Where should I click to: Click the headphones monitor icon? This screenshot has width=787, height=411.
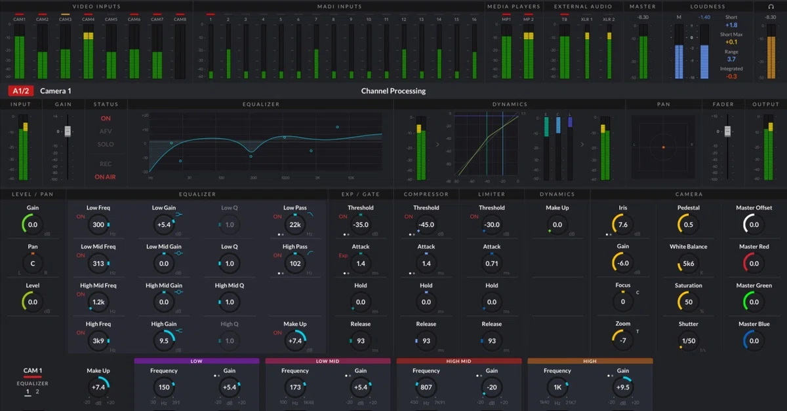[x=770, y=7]
